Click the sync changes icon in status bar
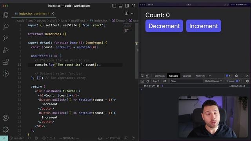Screen dimensions: 251x141 [x=29, y=138]
